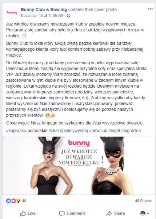Viewport: 156px width, 219px height.
Task: Click the red Love reaction icon
Action: [13, 201]
